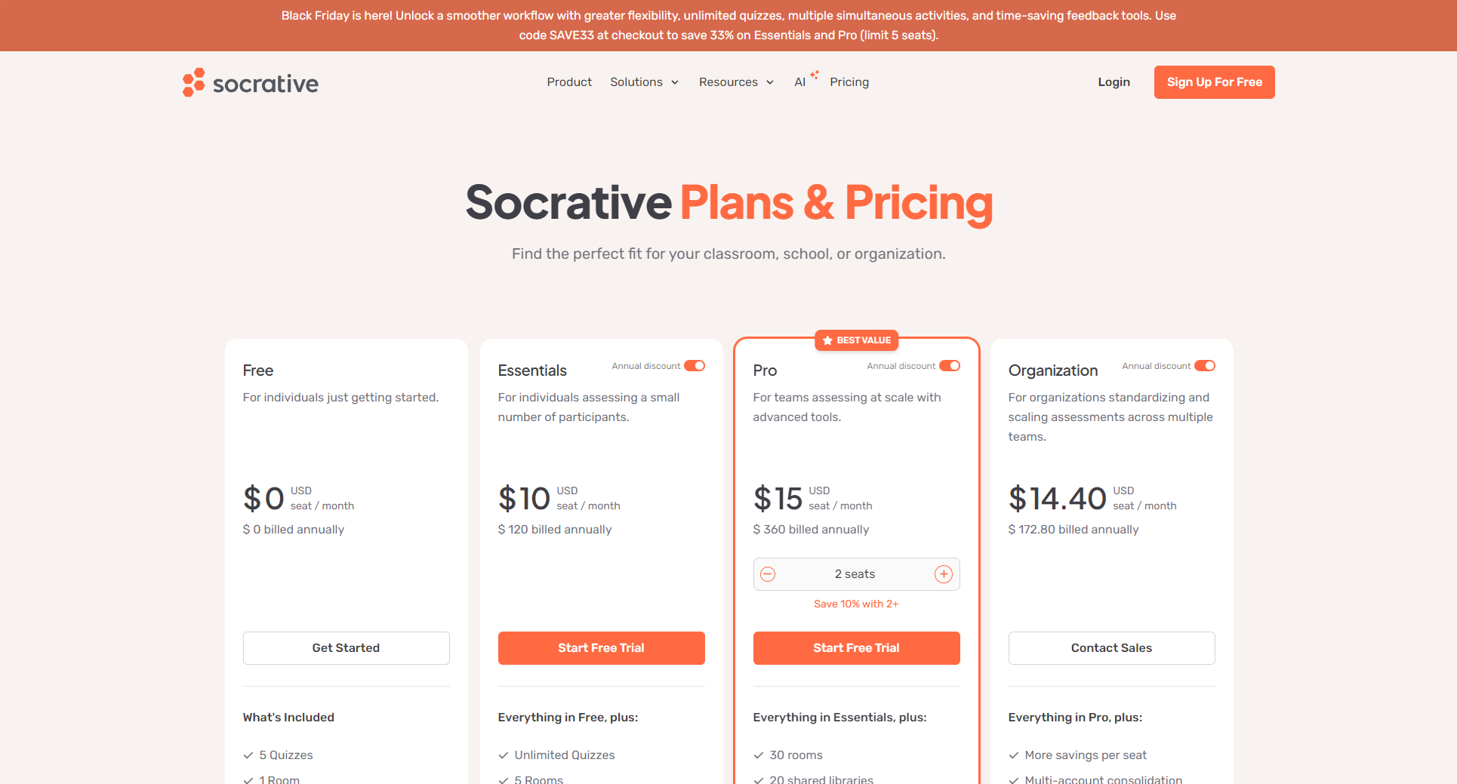Open the Resources dropdown chevron
The width and height of the screenshot is (1457, 784).
[770, 82]
